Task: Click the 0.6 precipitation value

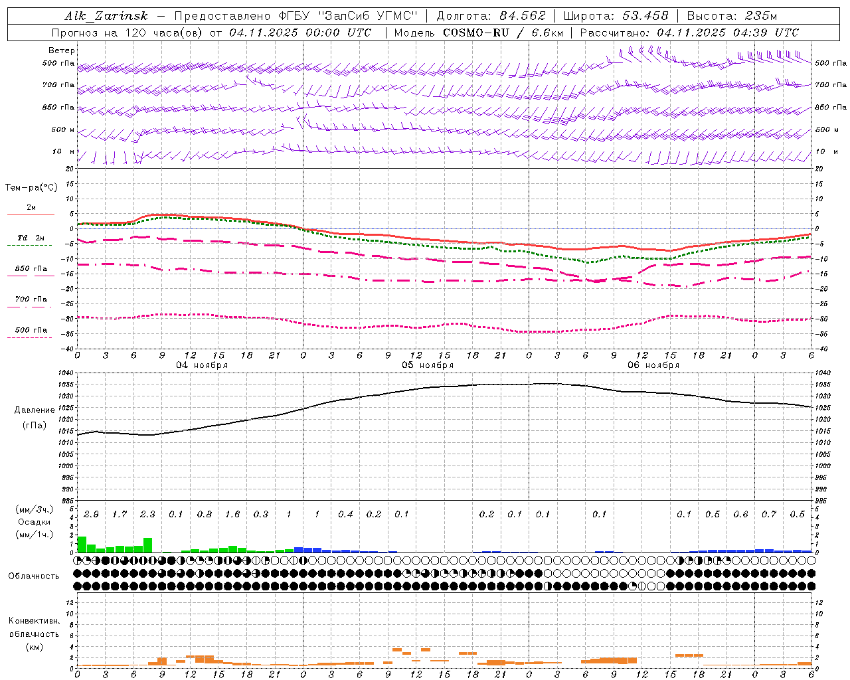Action: [x=740, y=515]
